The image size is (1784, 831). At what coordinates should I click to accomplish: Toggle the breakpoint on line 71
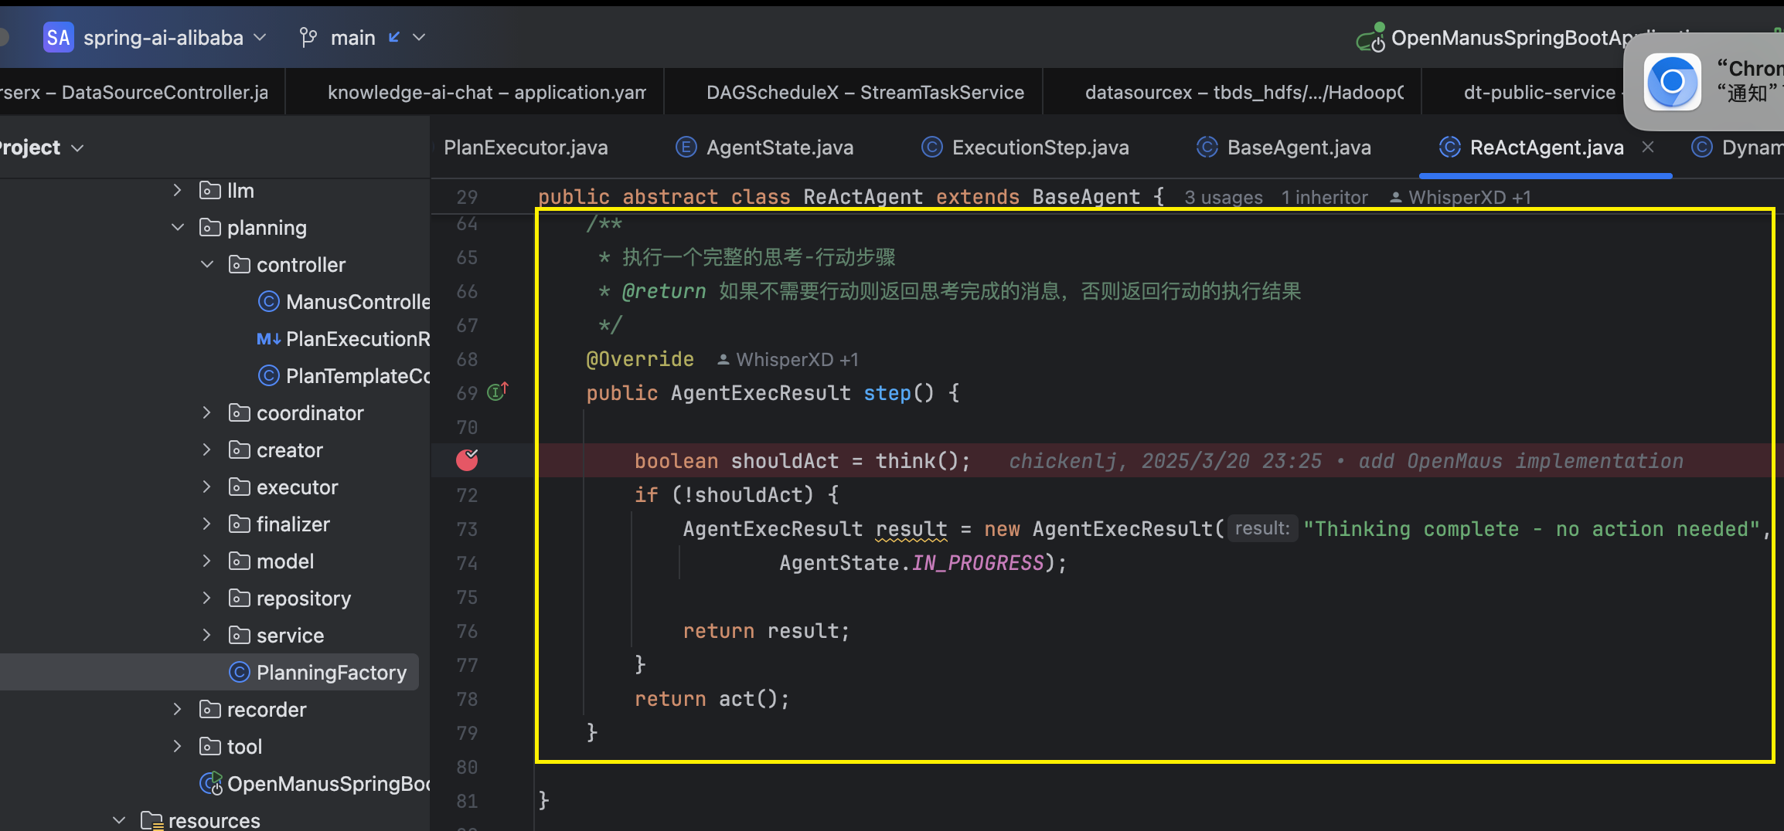(467, 460)
